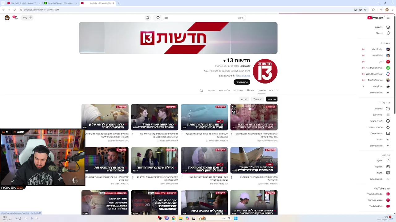The height and width of the screenshot is (222, 396).
Task: Start voice search with the microphone
Action: 148,18
